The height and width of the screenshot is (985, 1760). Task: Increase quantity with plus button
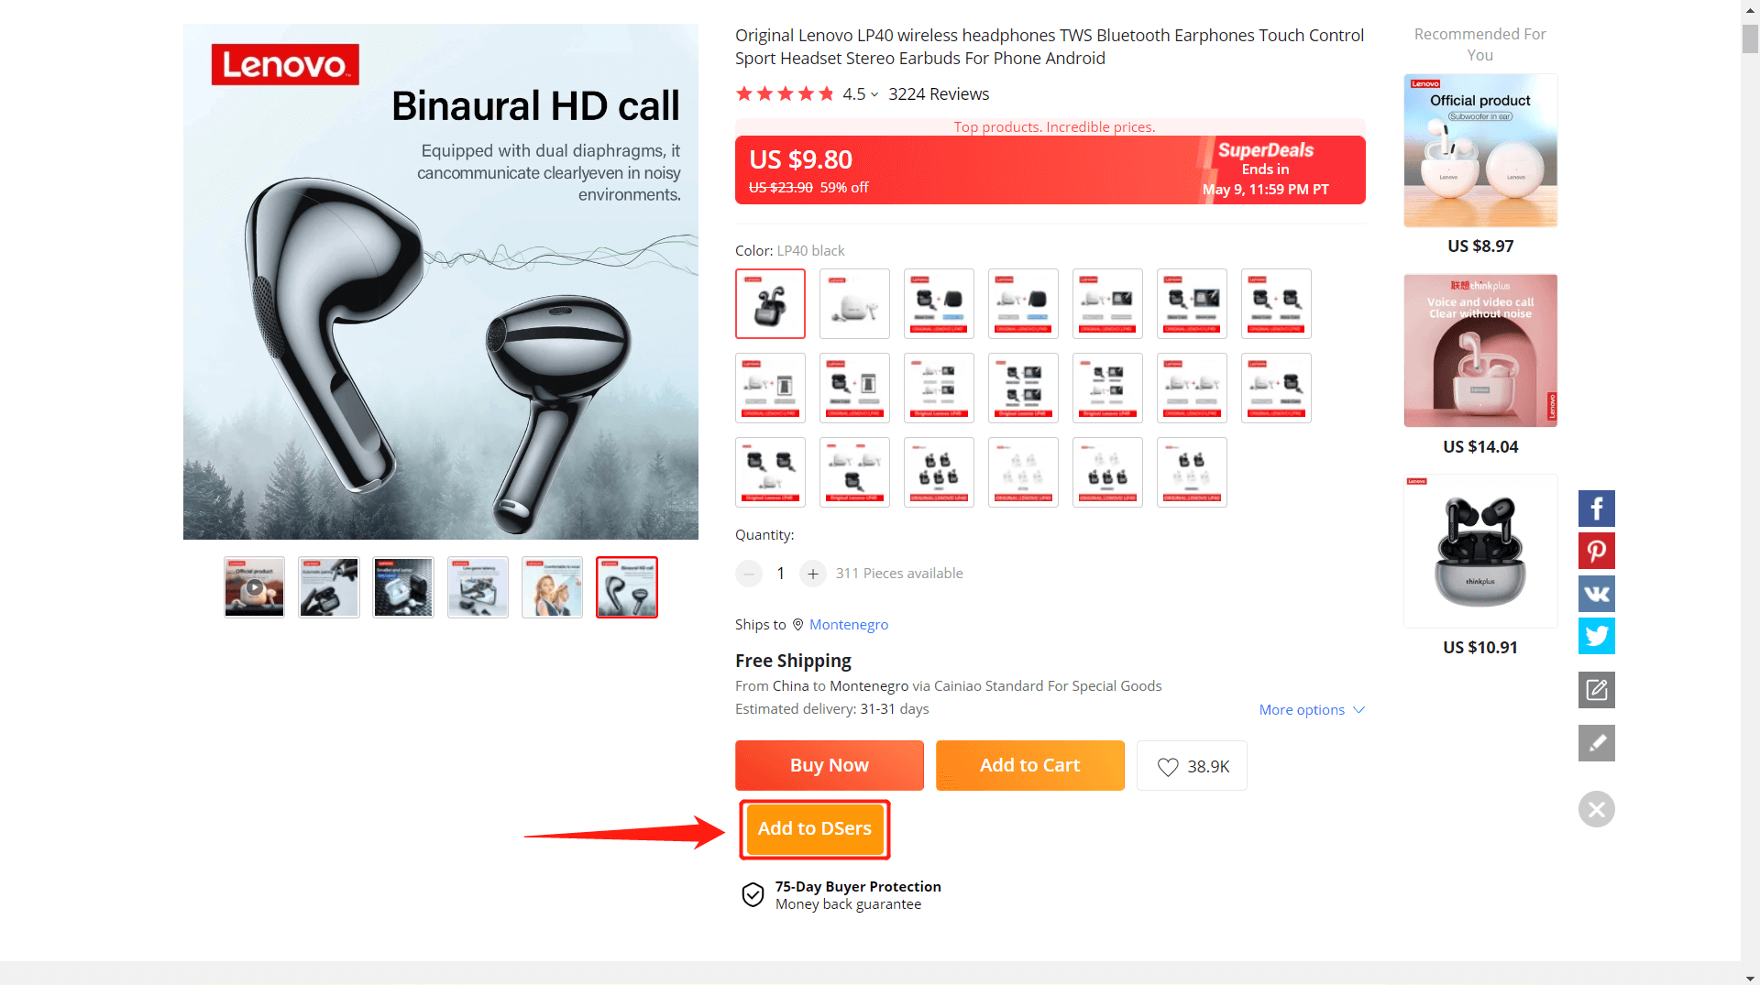click(812, 574)
